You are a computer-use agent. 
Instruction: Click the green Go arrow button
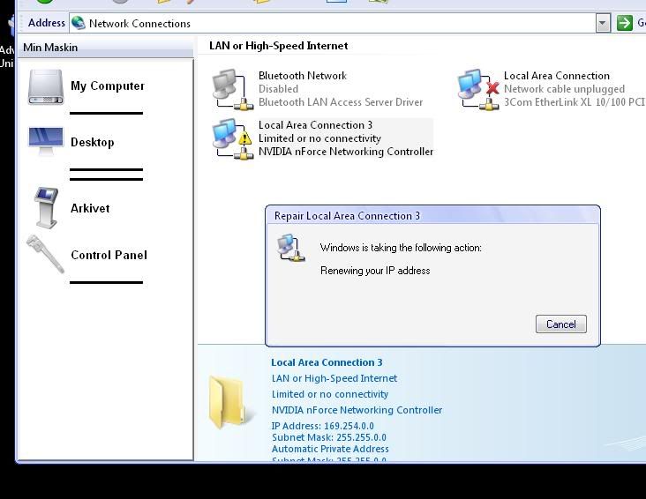624,23
